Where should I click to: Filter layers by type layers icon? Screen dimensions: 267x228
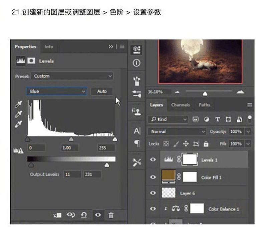click(x=218, y=119)
